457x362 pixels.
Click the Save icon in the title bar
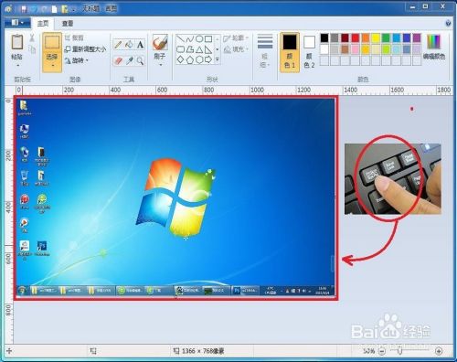pos(24,9)
